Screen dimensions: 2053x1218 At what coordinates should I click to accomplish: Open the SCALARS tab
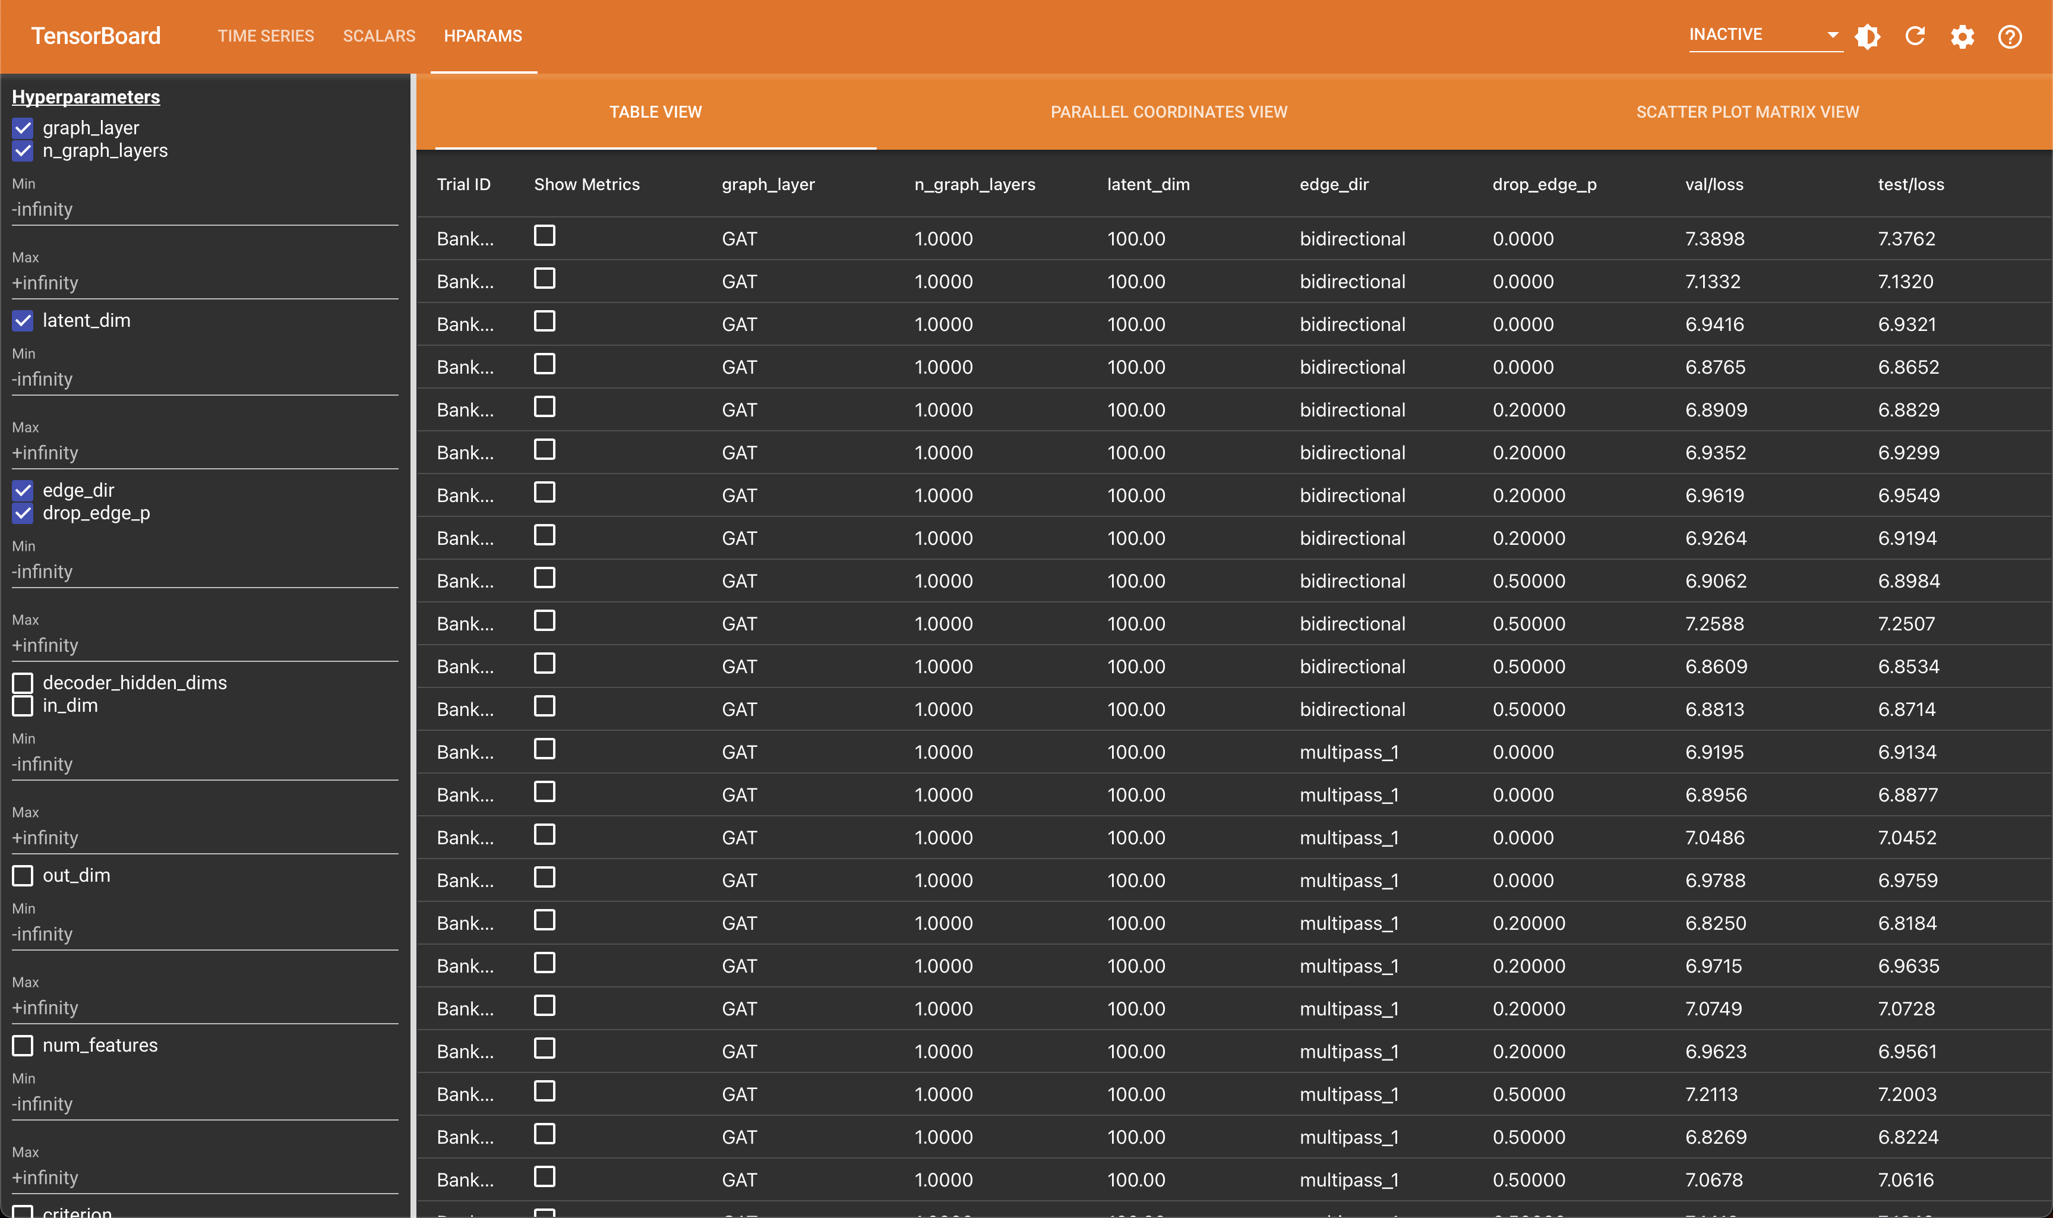(378, 36)
